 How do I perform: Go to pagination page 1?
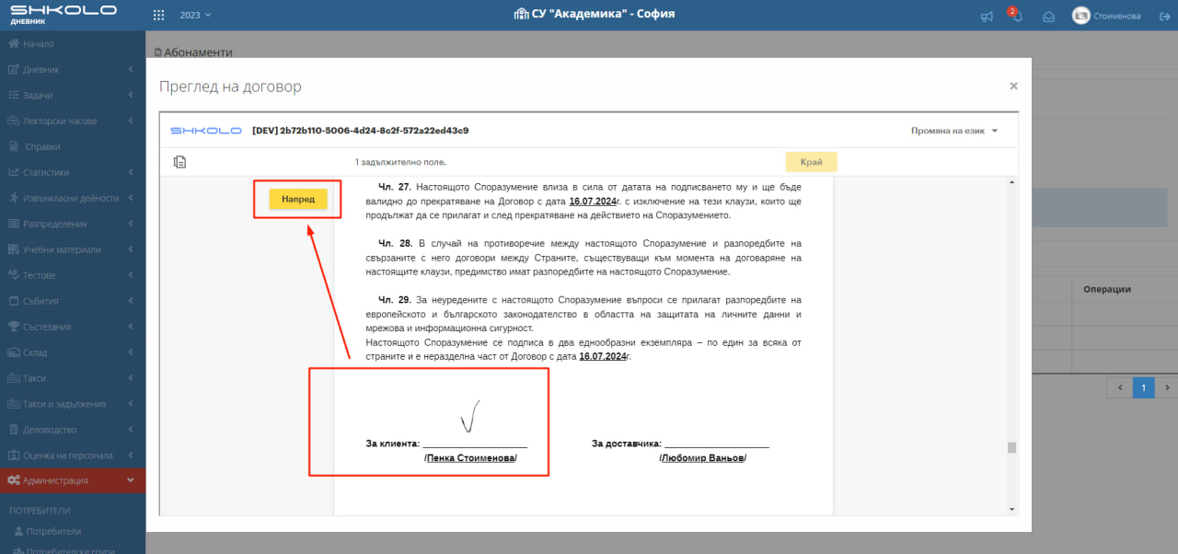[1143, 388]
